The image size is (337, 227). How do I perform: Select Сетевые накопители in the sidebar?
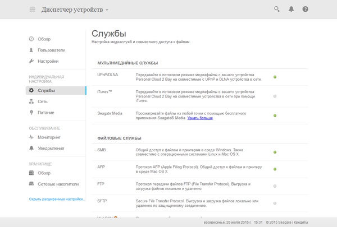coord(58,183)
